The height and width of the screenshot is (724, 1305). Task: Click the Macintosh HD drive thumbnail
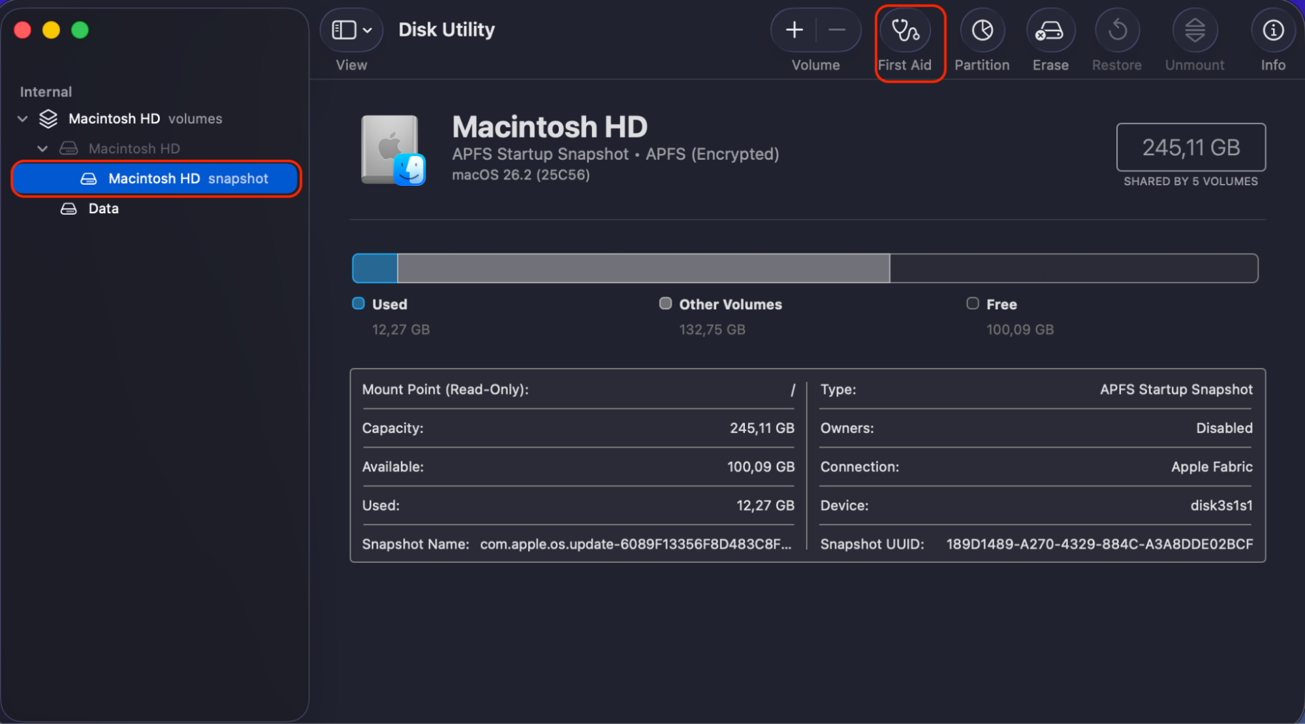[390, 149]
